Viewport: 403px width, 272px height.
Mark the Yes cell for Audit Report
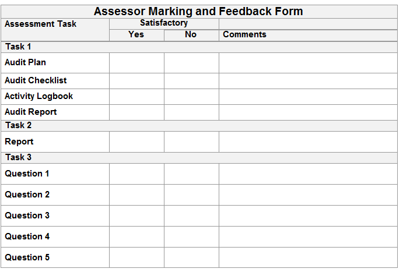136,112
